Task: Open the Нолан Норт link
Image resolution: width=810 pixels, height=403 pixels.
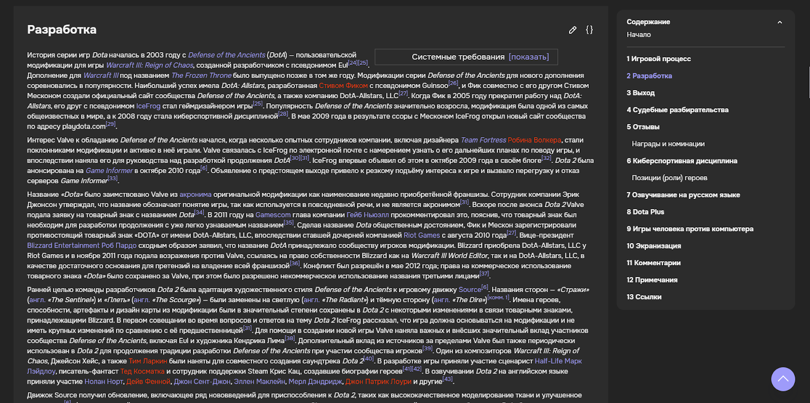Action: click(x=104, y=382)
